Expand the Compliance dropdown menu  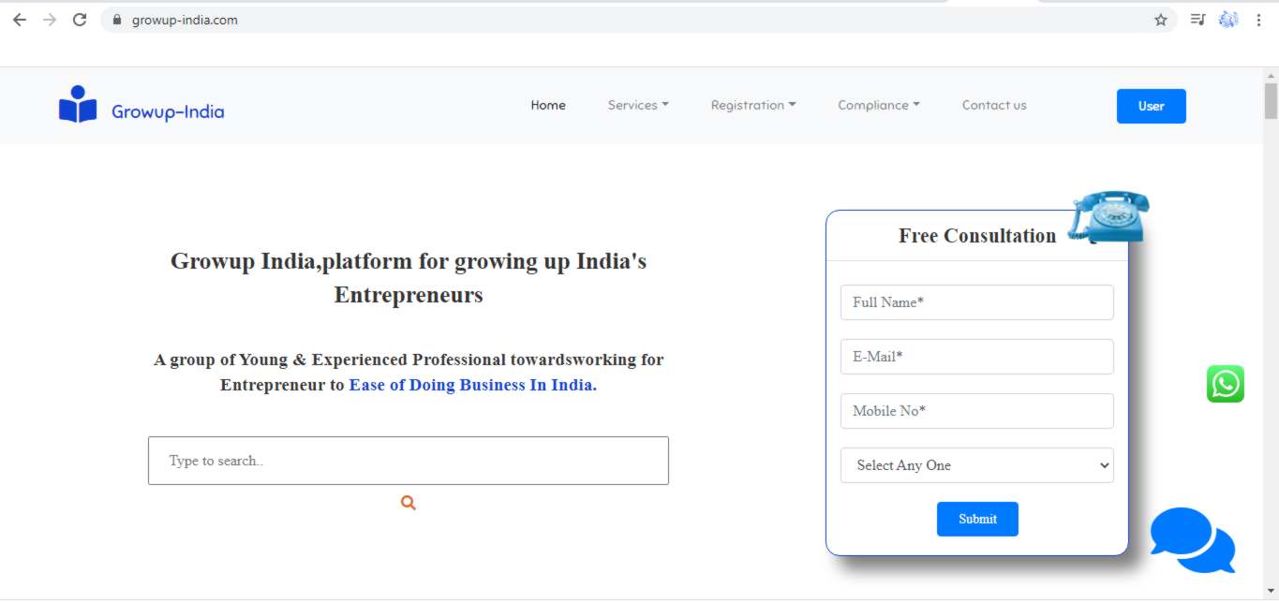pyautogui.click(x=879, y=106)
